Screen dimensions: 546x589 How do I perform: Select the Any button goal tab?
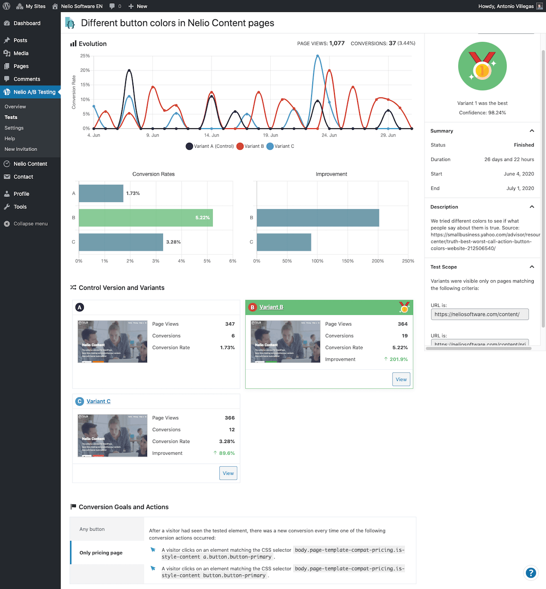point(107,529)
